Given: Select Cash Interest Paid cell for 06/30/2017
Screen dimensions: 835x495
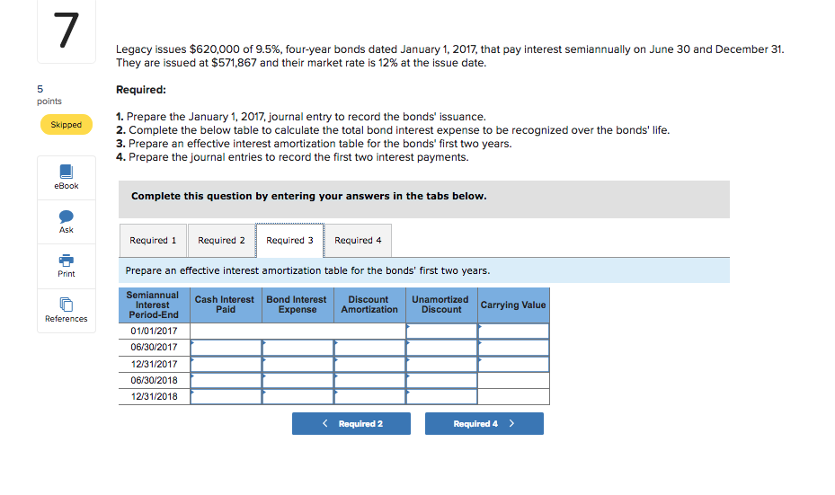Looking at the screenshot, I should click(226, 348).
